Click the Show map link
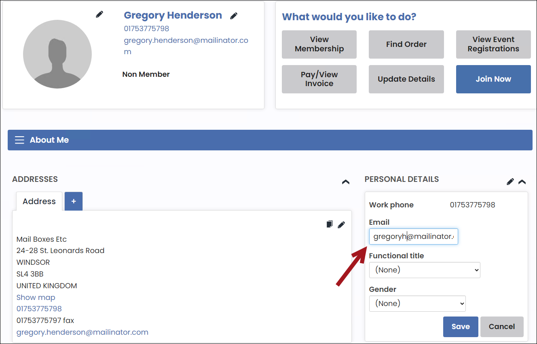Image resolution: width=537 pixels, height=344 pixels. pyautogui.click(x=36, y=298)
